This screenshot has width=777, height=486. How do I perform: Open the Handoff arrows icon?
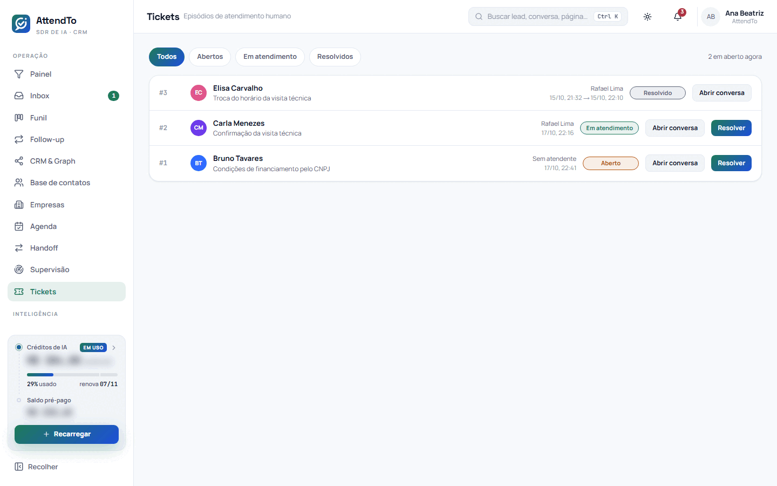[19, 248]
